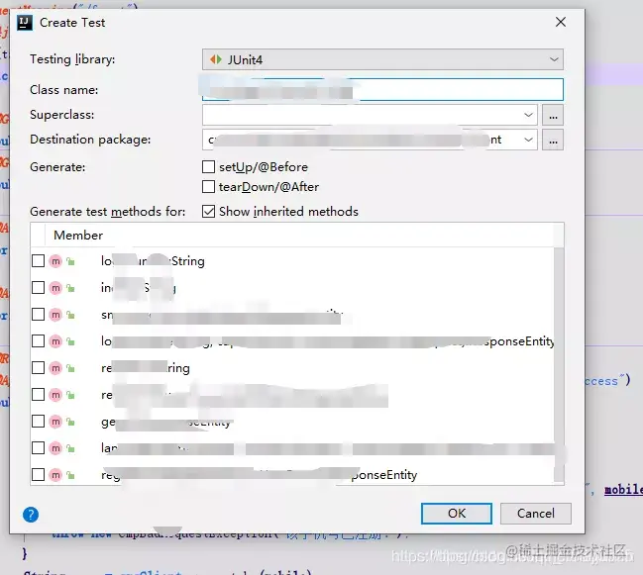Screen dimensions: 643x575
Task: Click the green public lock icon of the 'sn' row
Action: point(70,315)
